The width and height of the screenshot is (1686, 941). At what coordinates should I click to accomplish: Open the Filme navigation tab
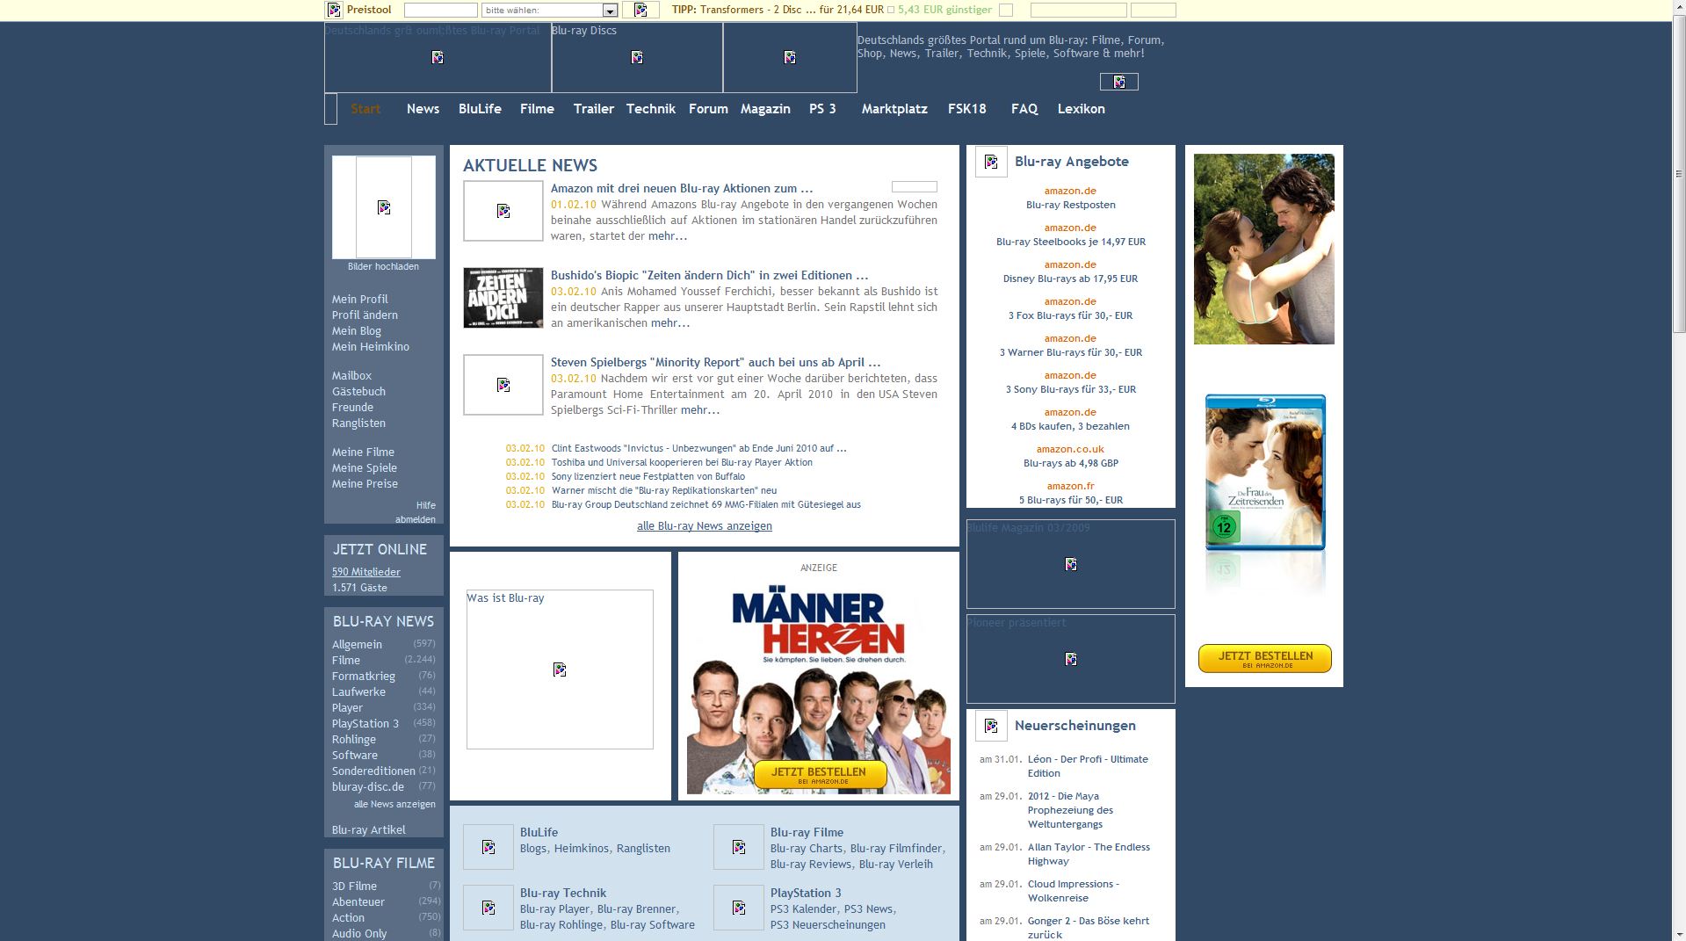coord(537,109)
